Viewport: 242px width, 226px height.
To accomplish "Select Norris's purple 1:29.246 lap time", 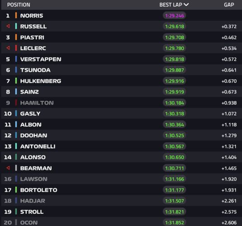I will 174,16.
